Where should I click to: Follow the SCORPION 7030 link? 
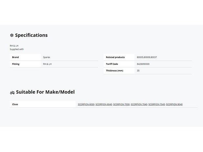(121, 104)
